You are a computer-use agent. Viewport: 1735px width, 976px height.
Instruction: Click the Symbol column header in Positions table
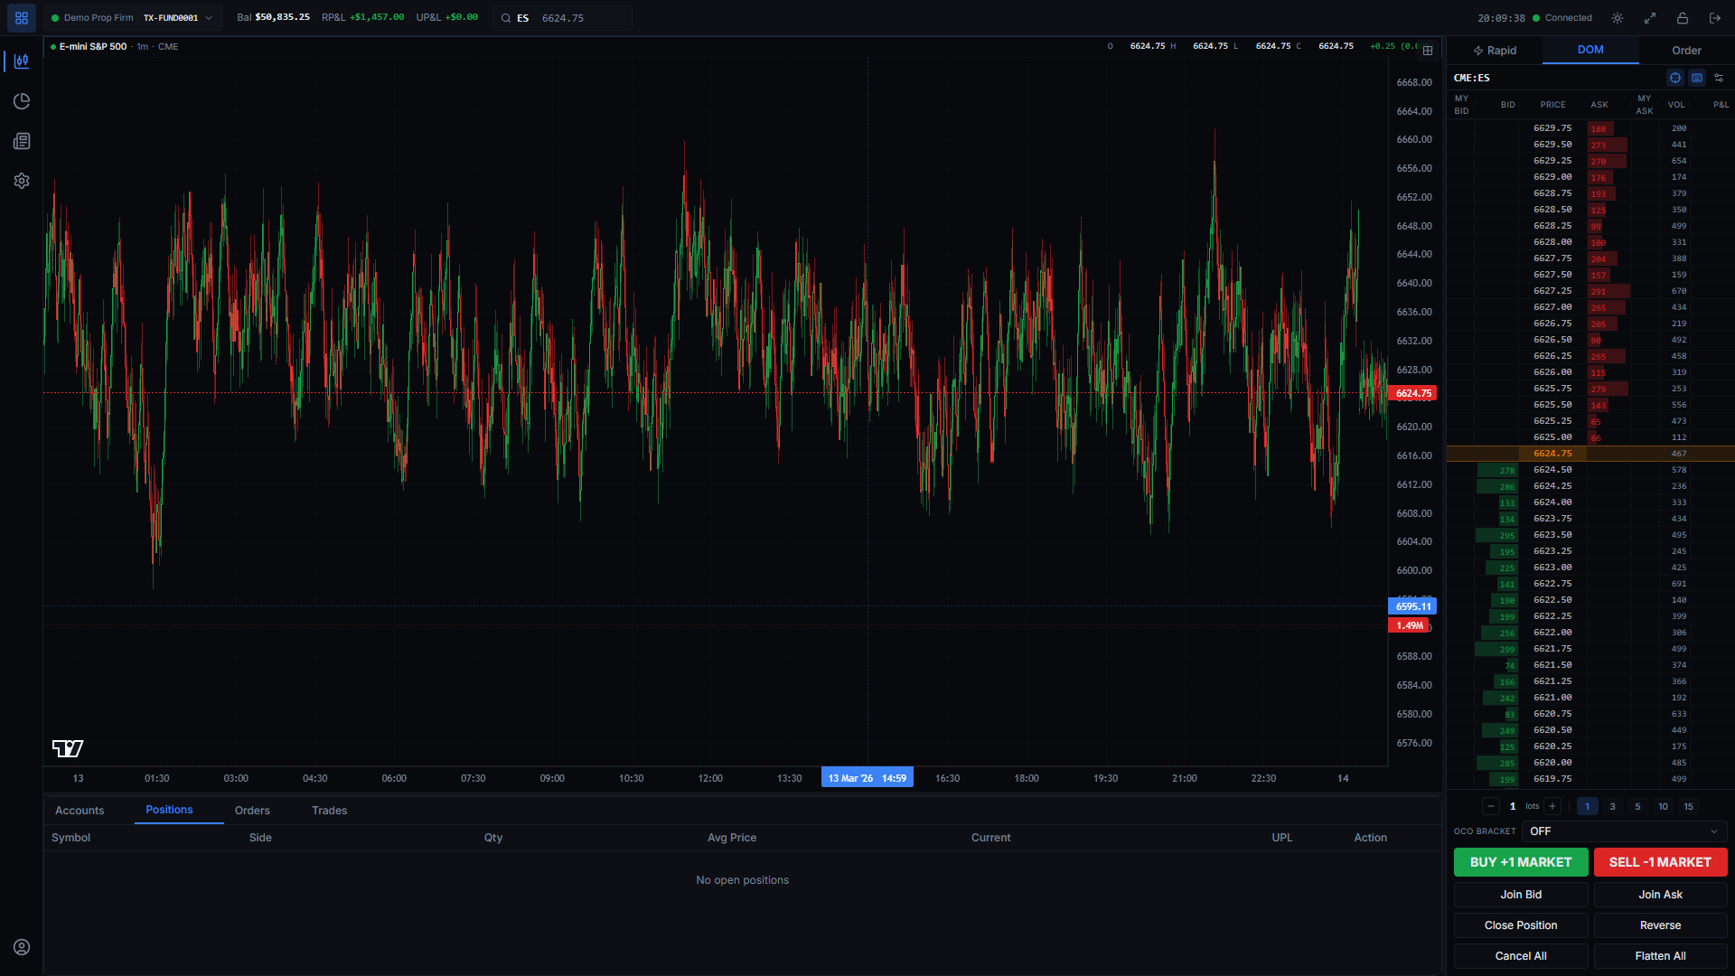pyautogui.click(x=70, y=838)
